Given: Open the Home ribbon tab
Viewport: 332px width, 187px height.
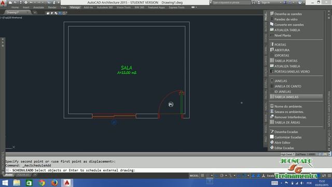Looking at the screenshot, I should tap(15, 7).
